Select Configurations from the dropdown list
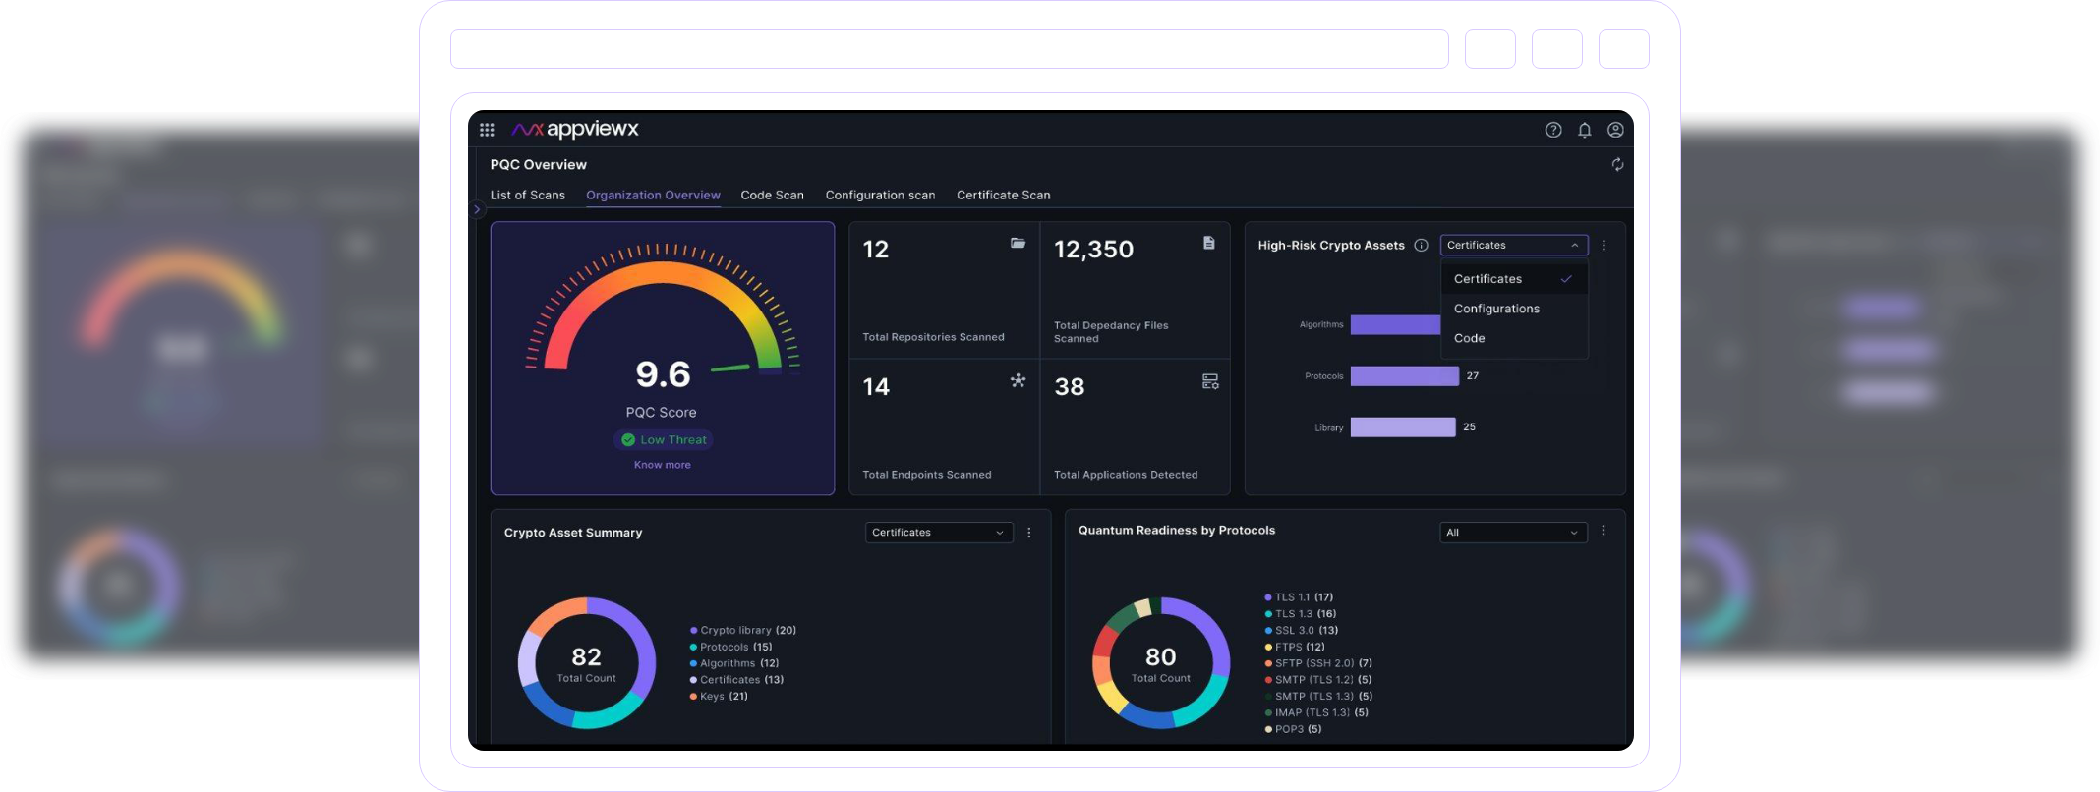Screen dimensions: 2100x792 point(1496,309)
